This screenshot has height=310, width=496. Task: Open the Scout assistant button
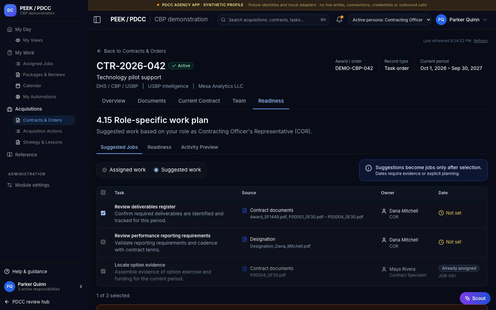coord(475,298)
